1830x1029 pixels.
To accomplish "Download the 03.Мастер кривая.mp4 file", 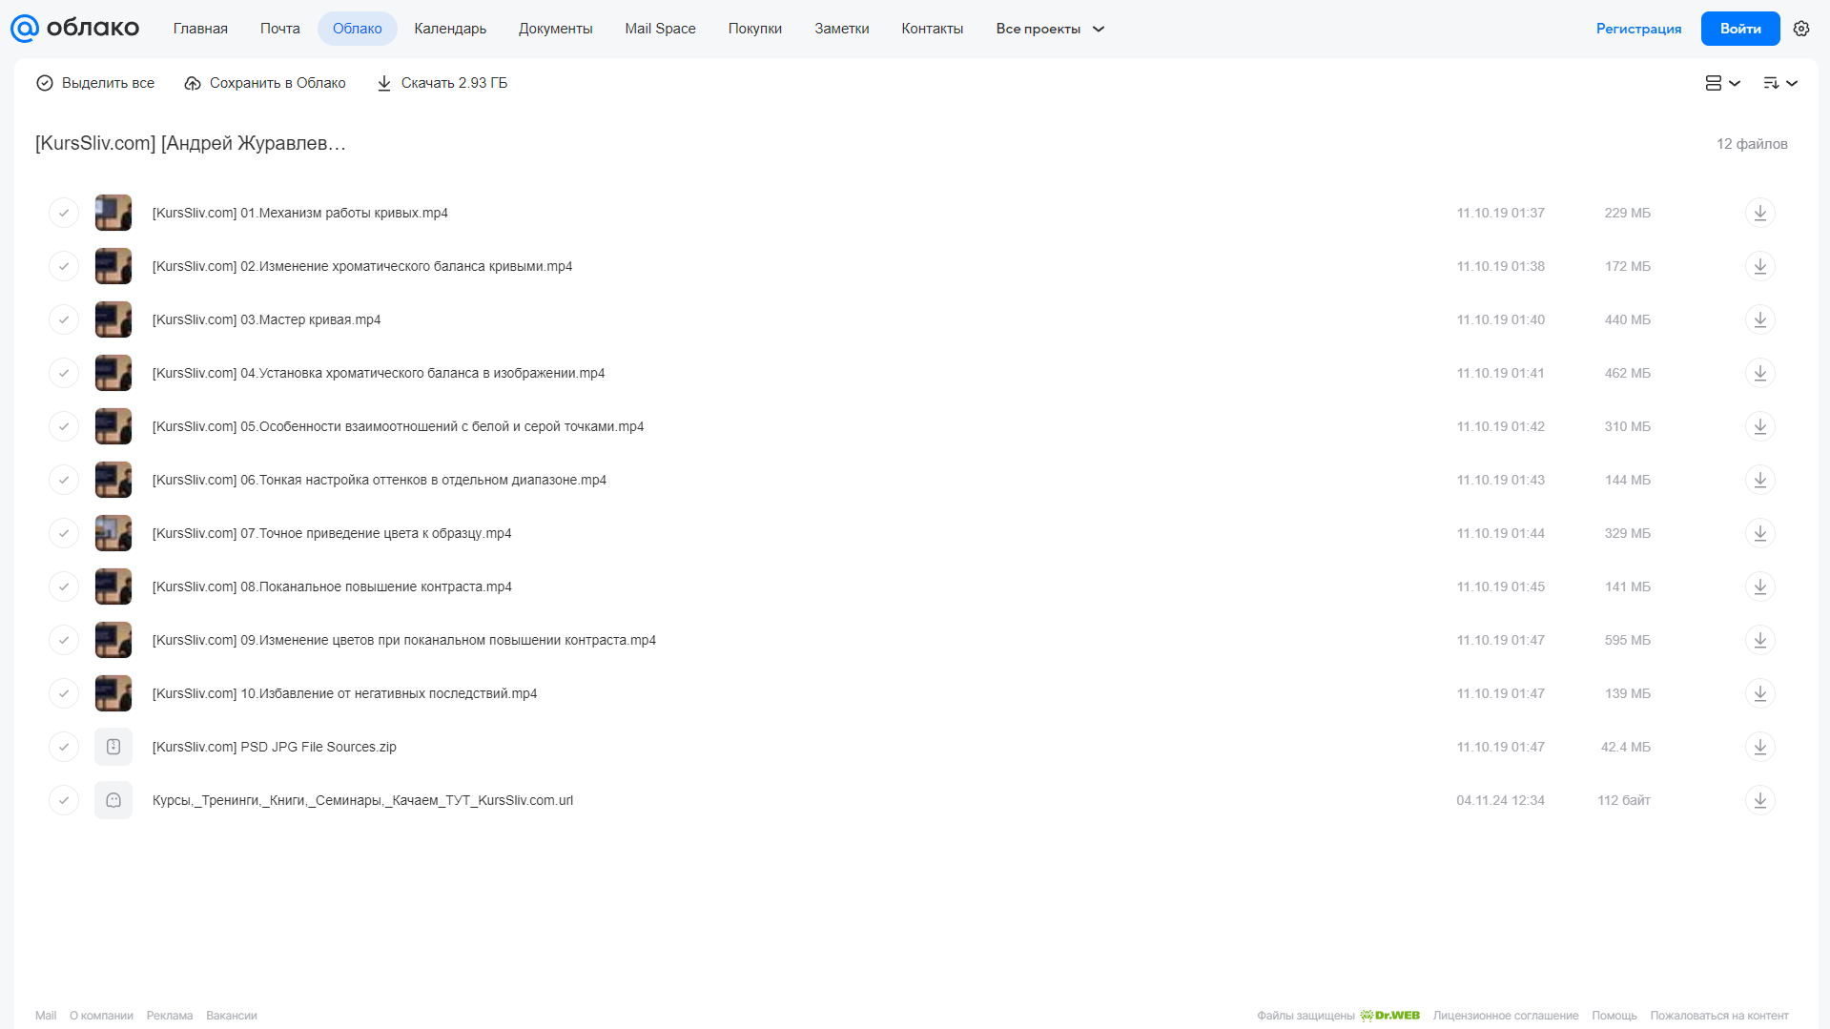I will click(x=1759, y=319).
